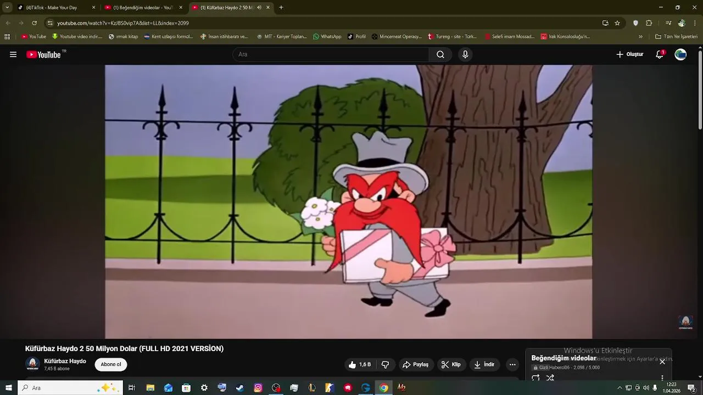Open the Windows notification center

691,388
